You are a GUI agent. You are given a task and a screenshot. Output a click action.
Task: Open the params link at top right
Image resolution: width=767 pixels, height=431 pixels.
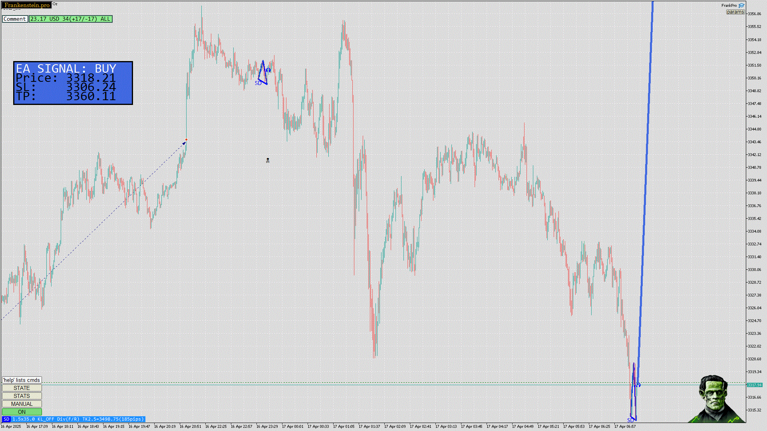click(x=735, y=12)
